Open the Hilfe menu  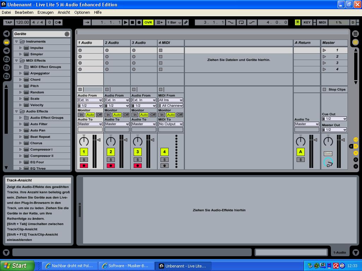pyautogui.click(x=98, y=12)
